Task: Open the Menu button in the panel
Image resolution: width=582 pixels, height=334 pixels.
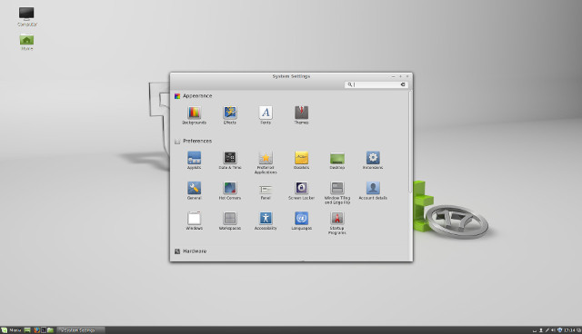Action: pyautogui.click(x=11, y=330)
